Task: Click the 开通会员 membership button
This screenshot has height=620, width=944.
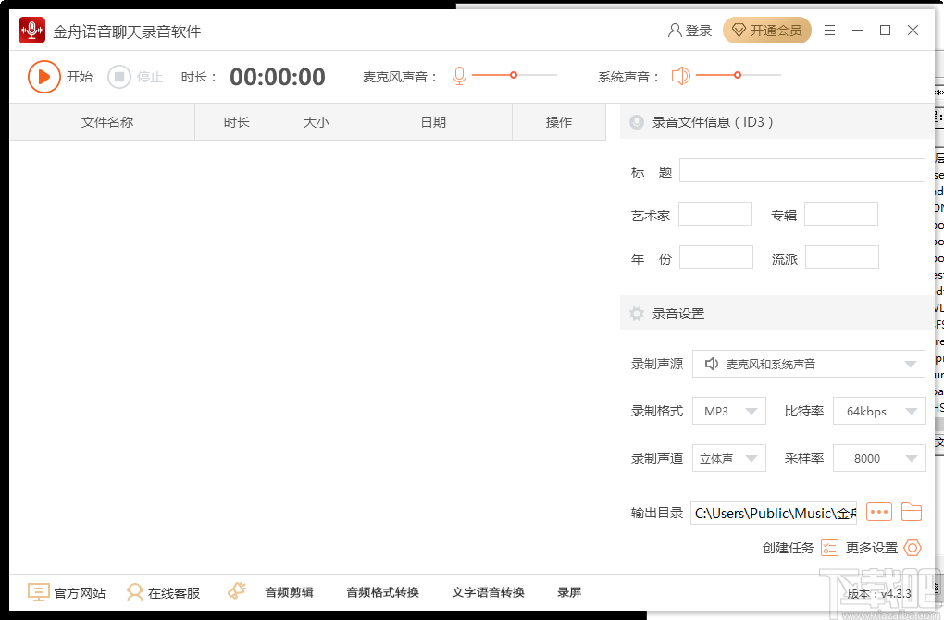Action: (767, 30)
